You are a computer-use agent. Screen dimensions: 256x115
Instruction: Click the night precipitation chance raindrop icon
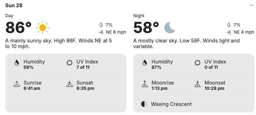229,25
